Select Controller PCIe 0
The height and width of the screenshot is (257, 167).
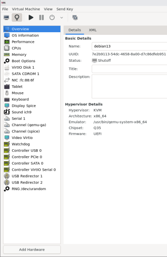(32, 157)
